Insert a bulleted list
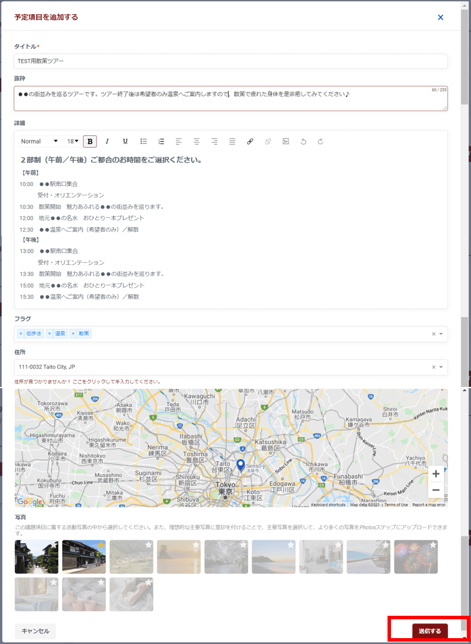This screenshot has width=471, height=644. pyautogui.click(x=143, y=141)
